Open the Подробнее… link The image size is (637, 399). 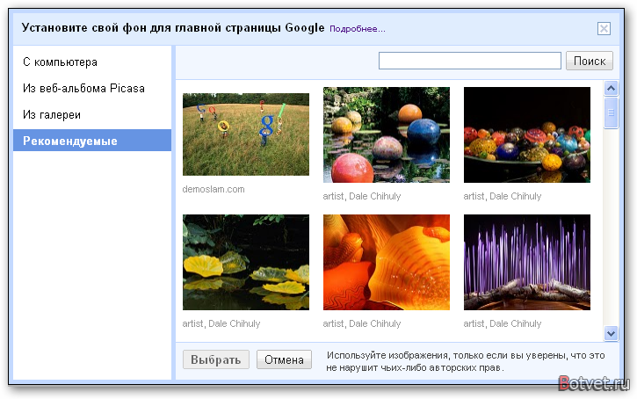(357, 28)
